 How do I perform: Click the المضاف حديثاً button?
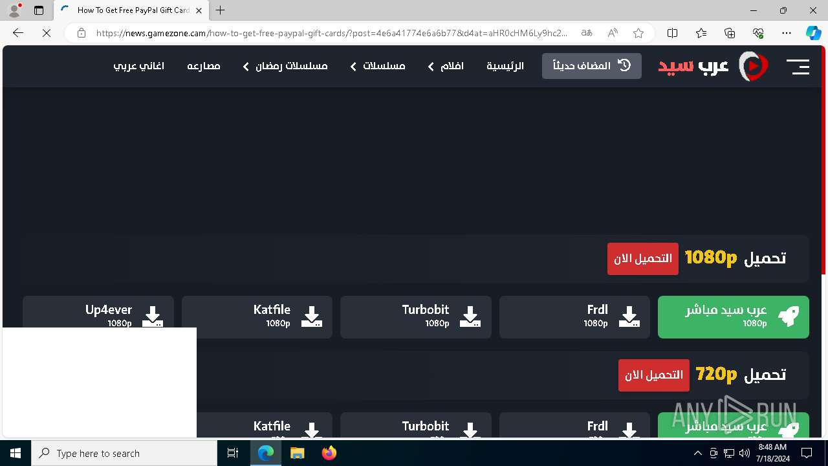[592, 65]
